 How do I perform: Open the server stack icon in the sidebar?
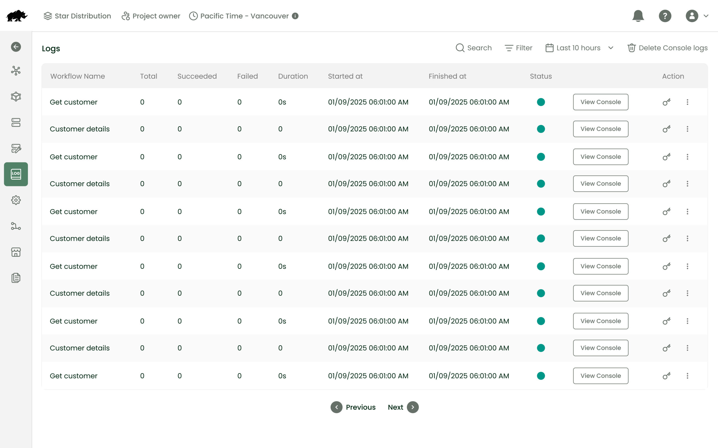(16, 123)
